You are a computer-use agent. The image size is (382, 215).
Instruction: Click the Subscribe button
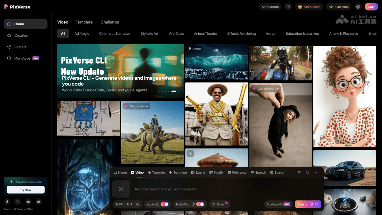339,7
